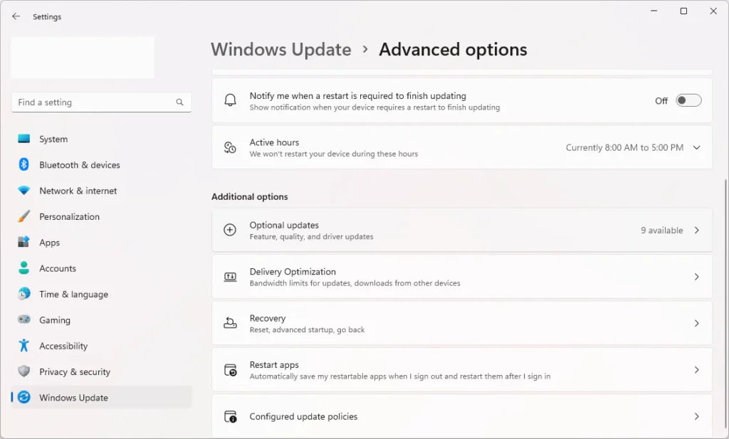
Task: Click "Feature, quality, and driver updates"
Action: click(x=312, y=236)
